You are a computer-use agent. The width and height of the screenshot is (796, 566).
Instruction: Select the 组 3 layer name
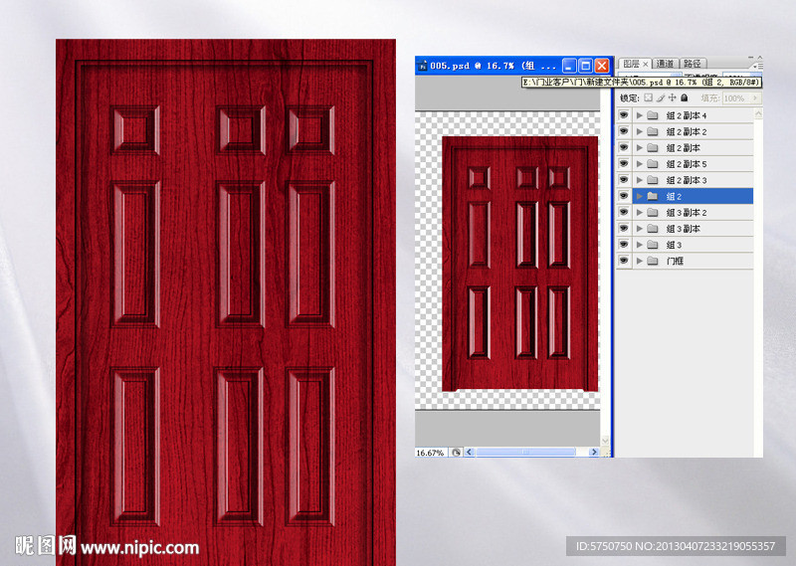point(674,245)
